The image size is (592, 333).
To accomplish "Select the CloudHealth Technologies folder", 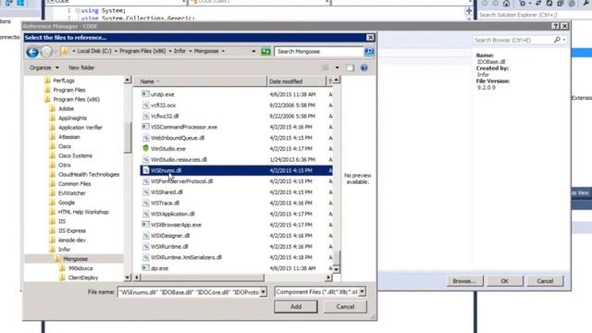I will [x=89, y=174].
